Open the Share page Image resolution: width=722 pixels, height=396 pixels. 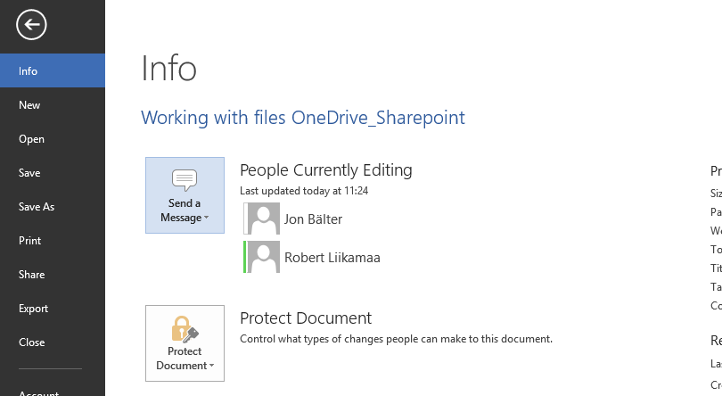[53, 275]
